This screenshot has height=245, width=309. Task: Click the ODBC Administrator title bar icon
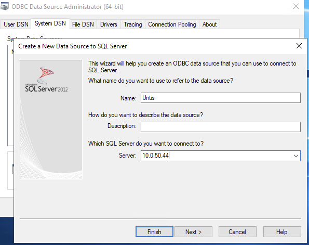pyautogui.click(x=4, y=7)
